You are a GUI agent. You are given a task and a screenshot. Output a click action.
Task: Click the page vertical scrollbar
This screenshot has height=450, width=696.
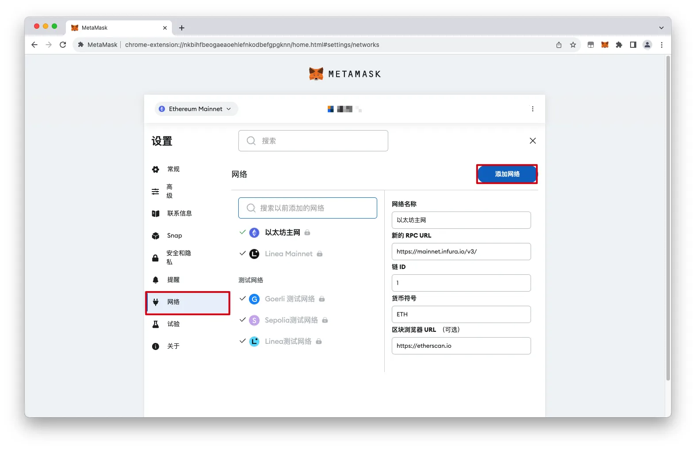[x=668, y=218]
